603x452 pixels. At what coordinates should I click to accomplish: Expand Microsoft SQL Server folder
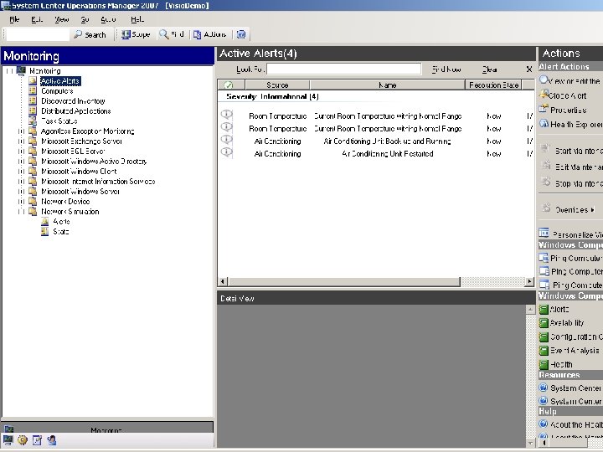[x=21, y=152]
